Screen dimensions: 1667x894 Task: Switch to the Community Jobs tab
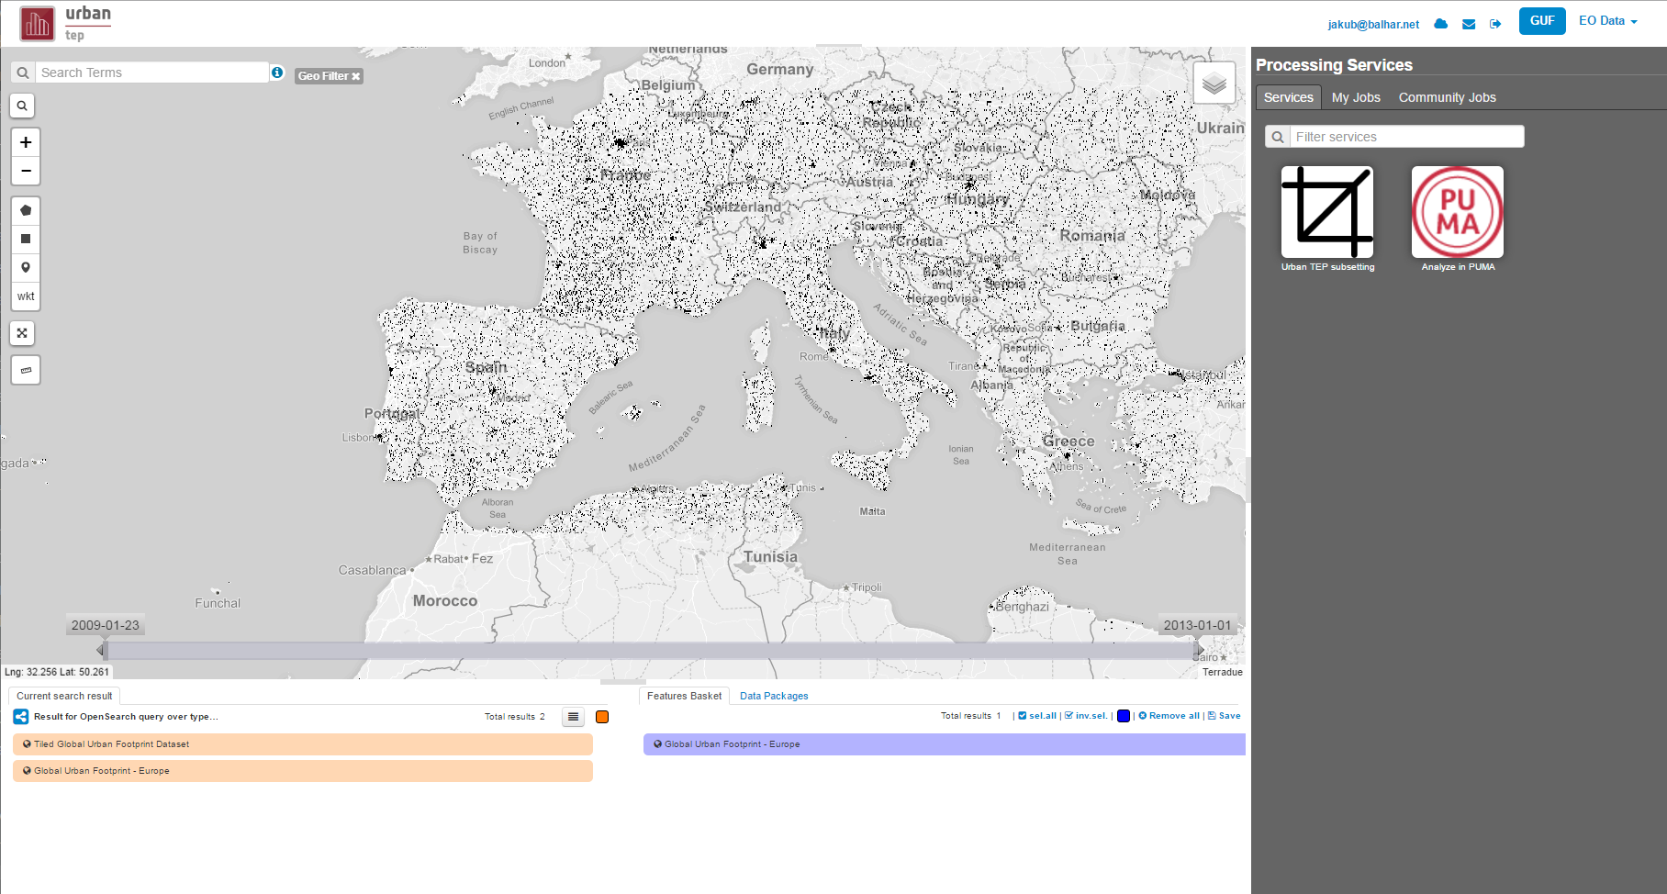(x=1447, y=97)
